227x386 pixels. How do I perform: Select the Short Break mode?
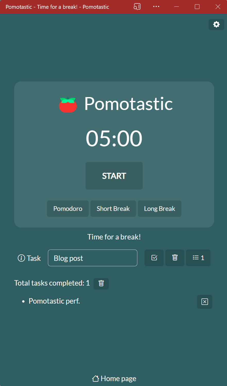(x=113, y=209)
